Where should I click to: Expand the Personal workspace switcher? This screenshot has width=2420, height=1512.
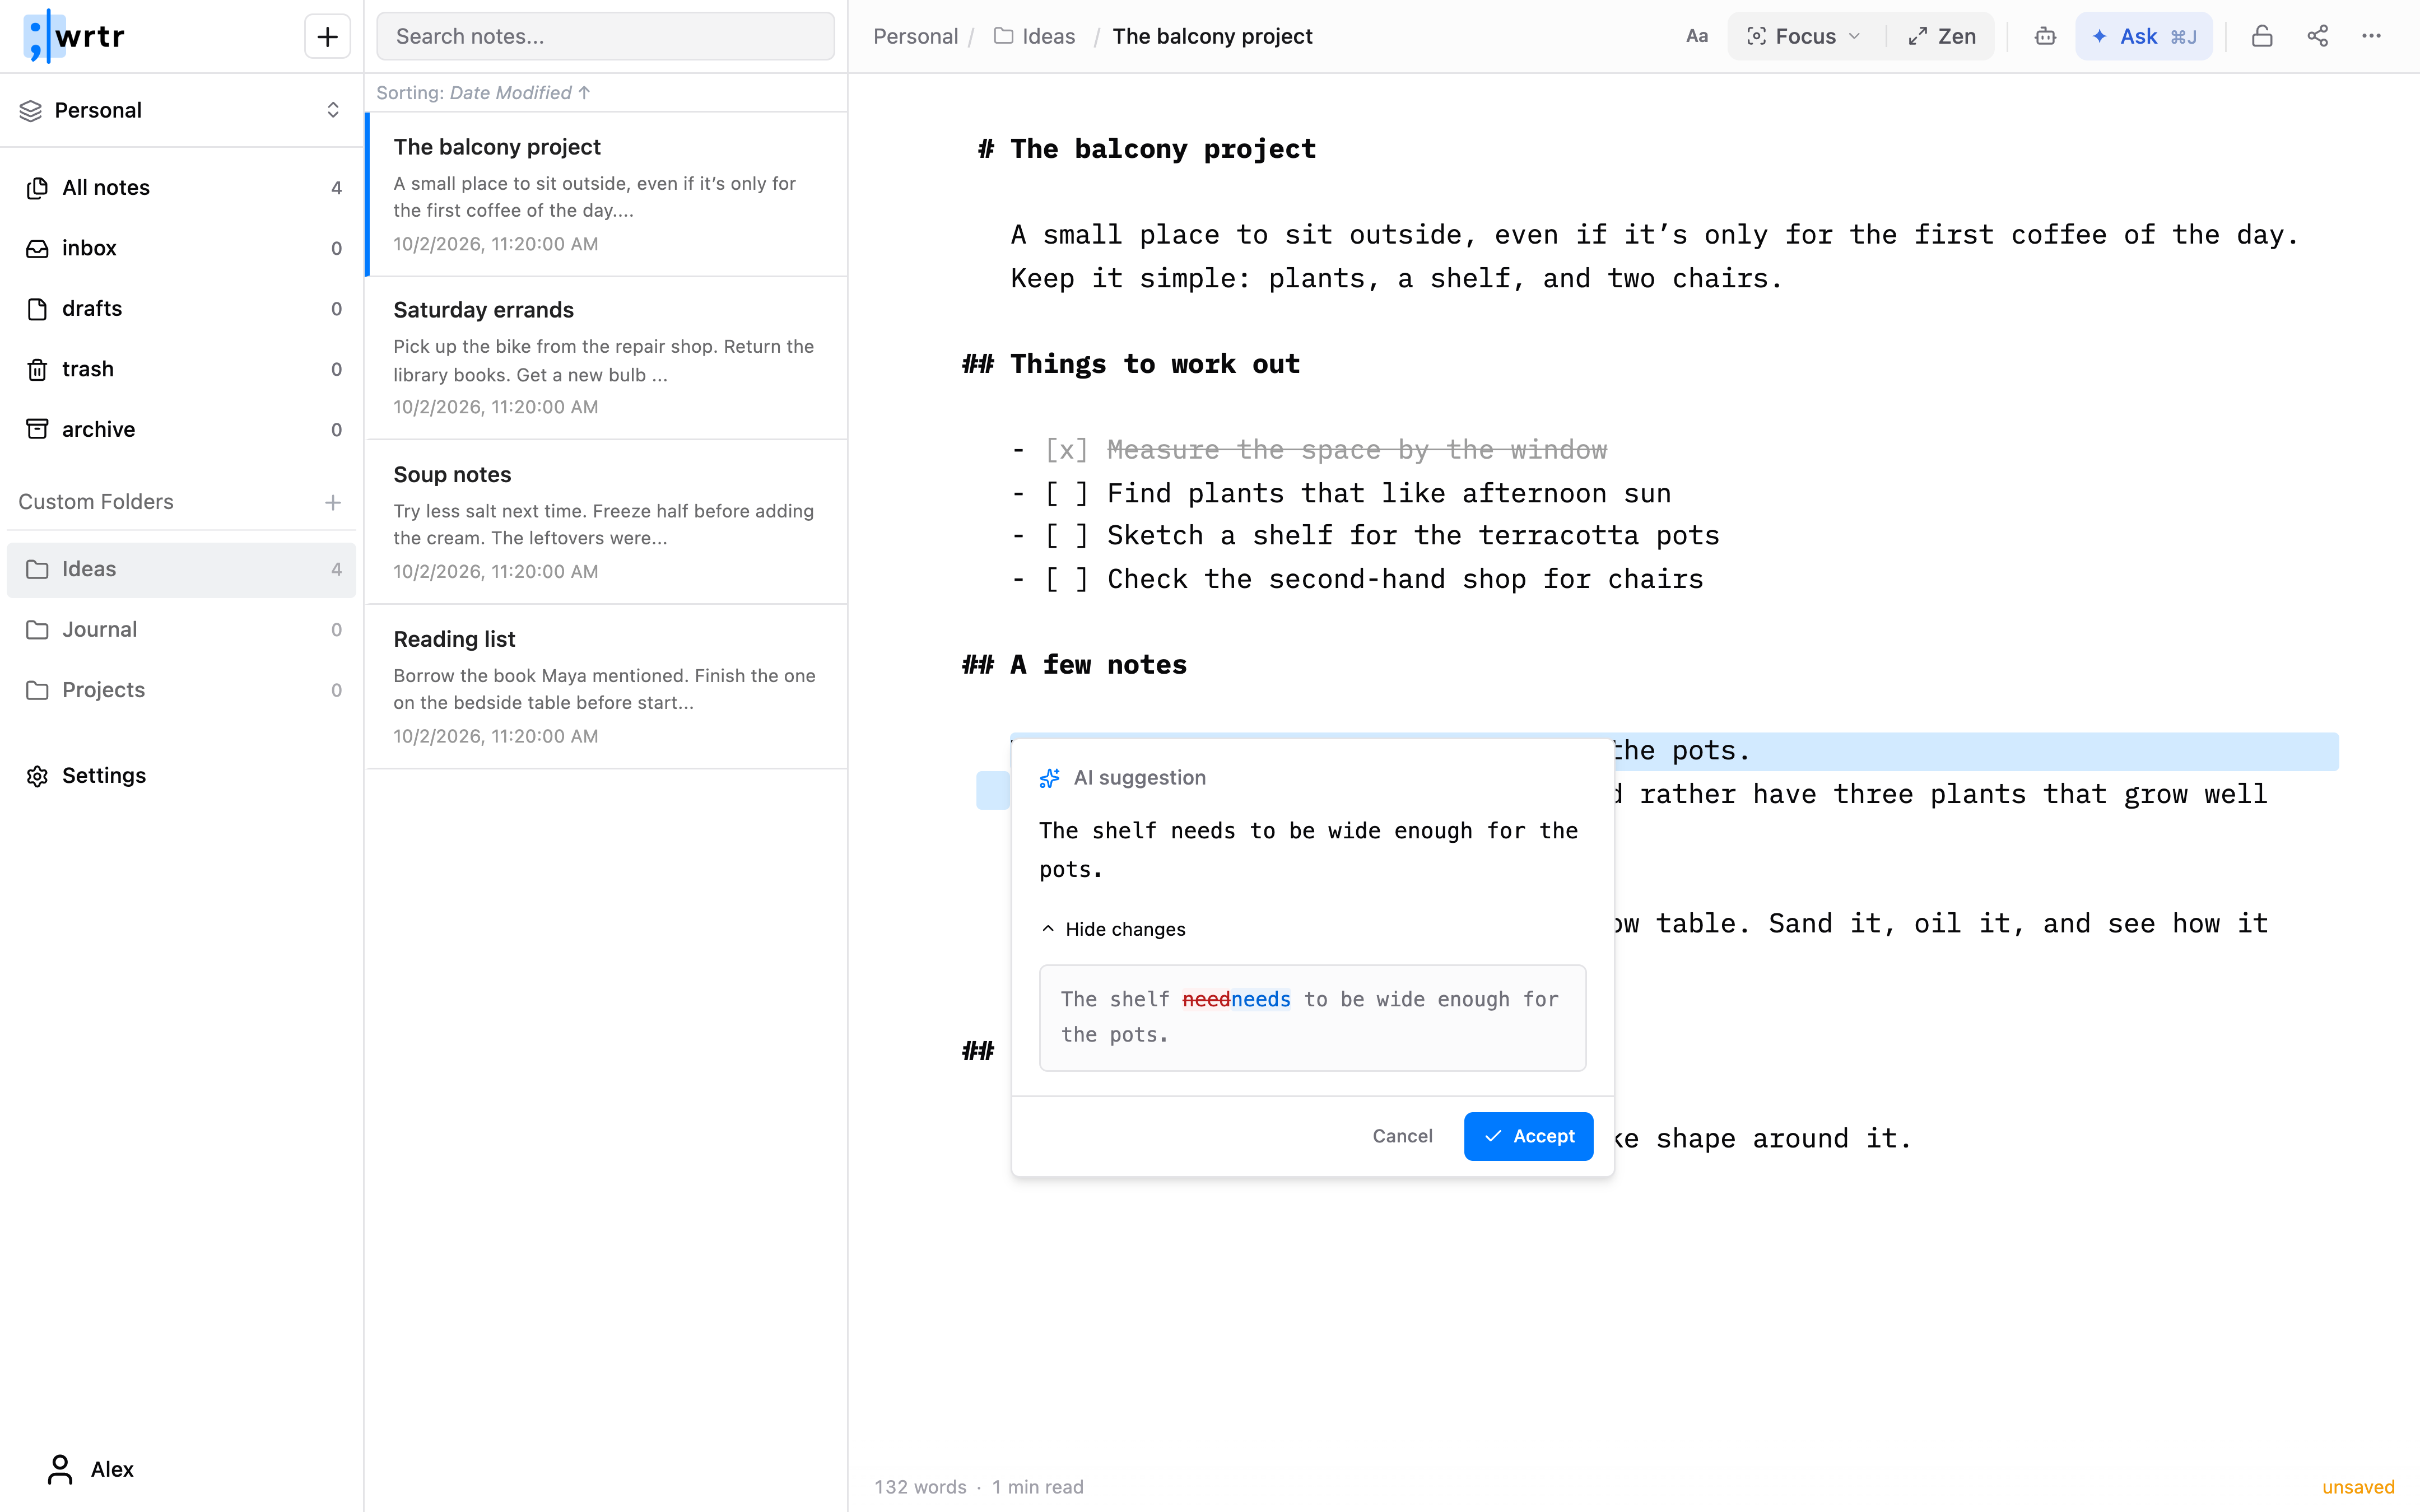point(181,110)
